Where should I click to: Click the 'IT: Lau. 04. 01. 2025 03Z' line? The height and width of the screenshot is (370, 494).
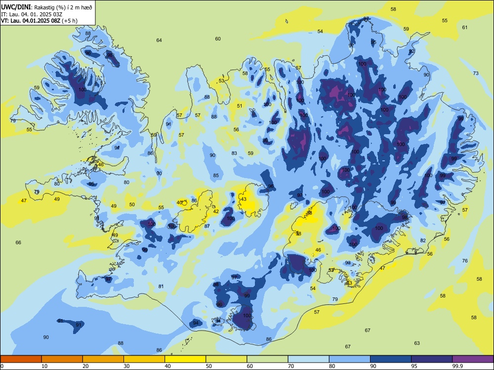click(32, 14)
